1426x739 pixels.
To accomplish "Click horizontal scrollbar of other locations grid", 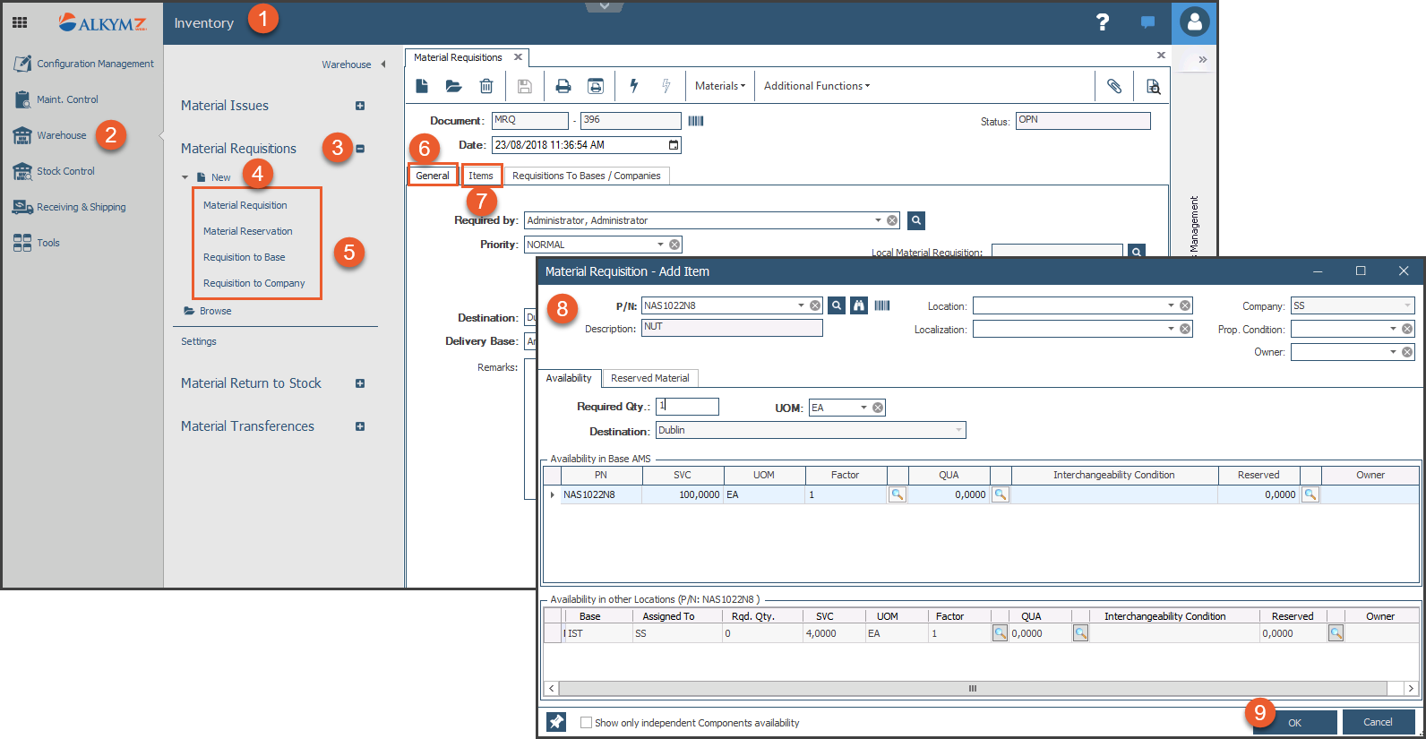I will coord(972,688).
